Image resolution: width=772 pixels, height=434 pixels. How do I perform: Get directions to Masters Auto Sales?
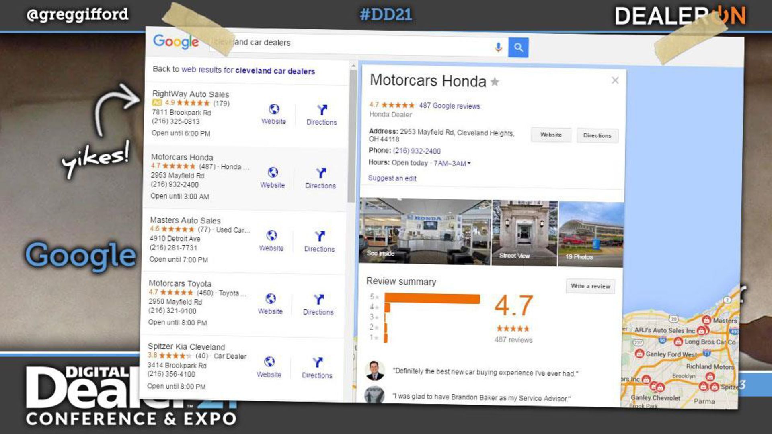(320, 236)
